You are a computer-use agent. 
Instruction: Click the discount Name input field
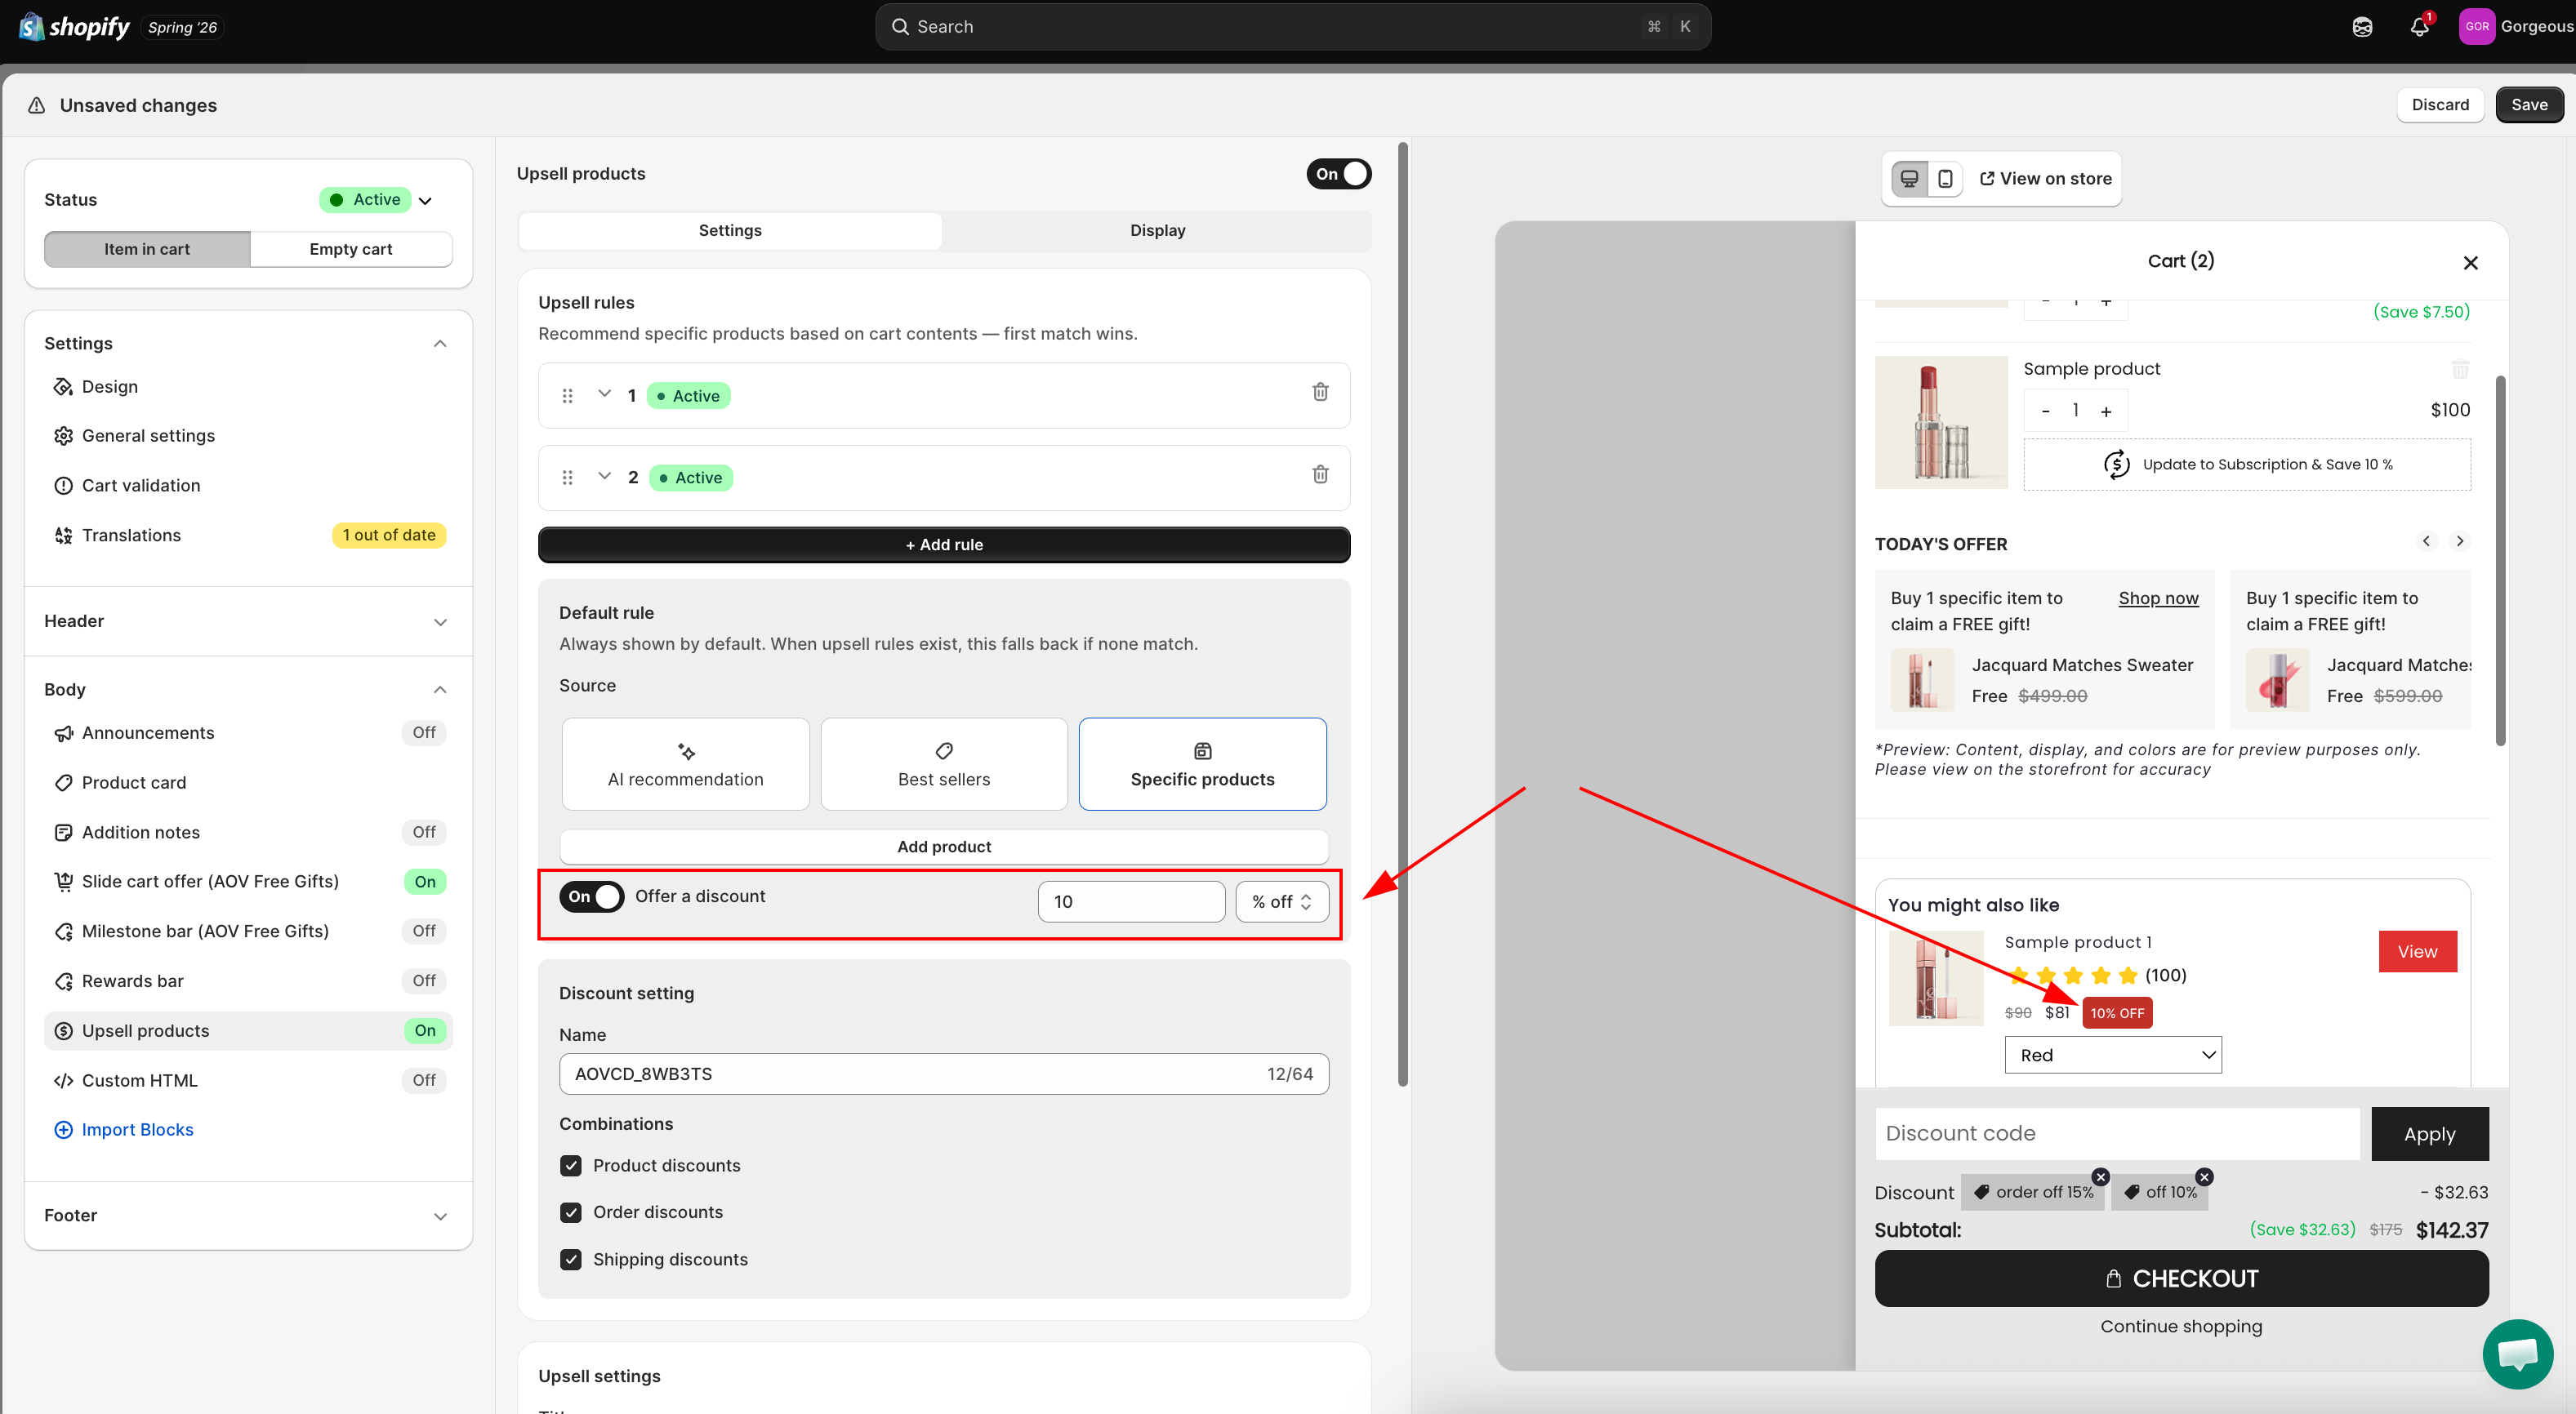coord(943,1074)
